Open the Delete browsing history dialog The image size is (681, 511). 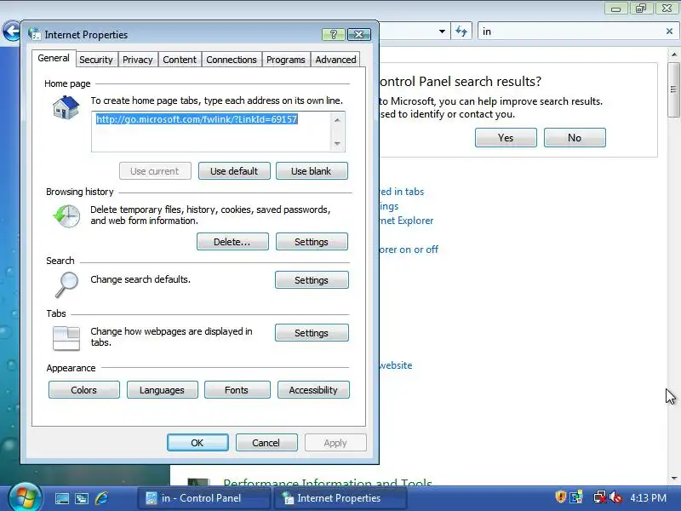[x=232, y=242]
